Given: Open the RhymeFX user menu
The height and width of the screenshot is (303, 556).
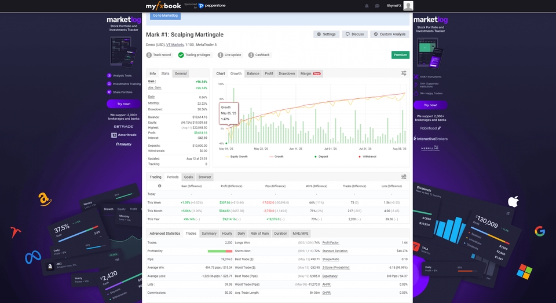Looking at the screenshot, I should 394,6.
